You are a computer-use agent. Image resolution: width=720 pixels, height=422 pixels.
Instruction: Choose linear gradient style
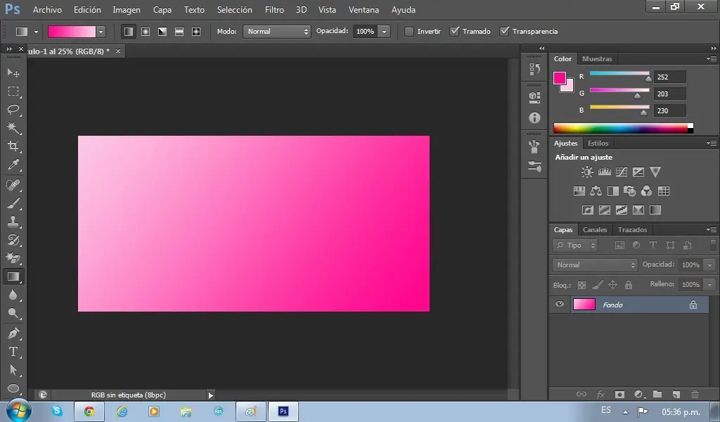tap(129, 31)
